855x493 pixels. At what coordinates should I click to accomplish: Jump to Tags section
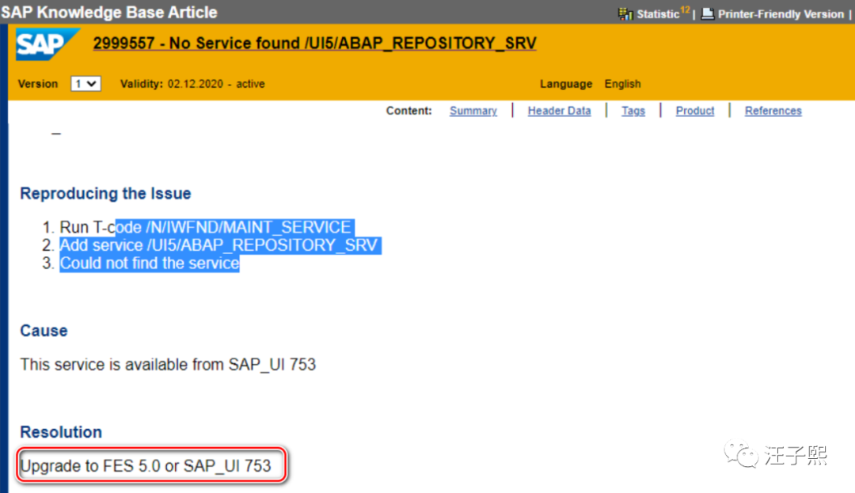(x=633, y=111)
